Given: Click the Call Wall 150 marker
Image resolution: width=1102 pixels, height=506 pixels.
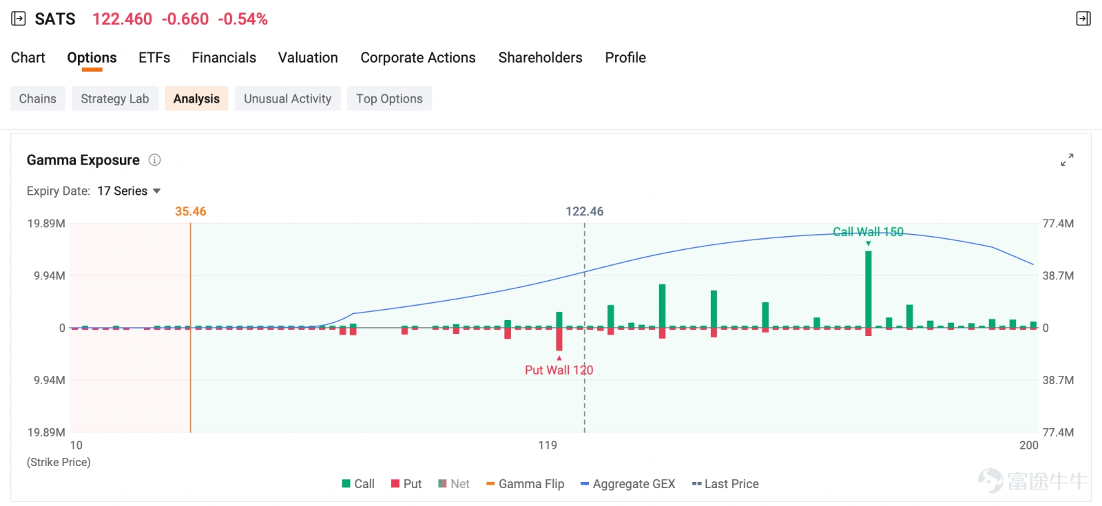Looking at the screenshot, I should [x=868, y=232].
